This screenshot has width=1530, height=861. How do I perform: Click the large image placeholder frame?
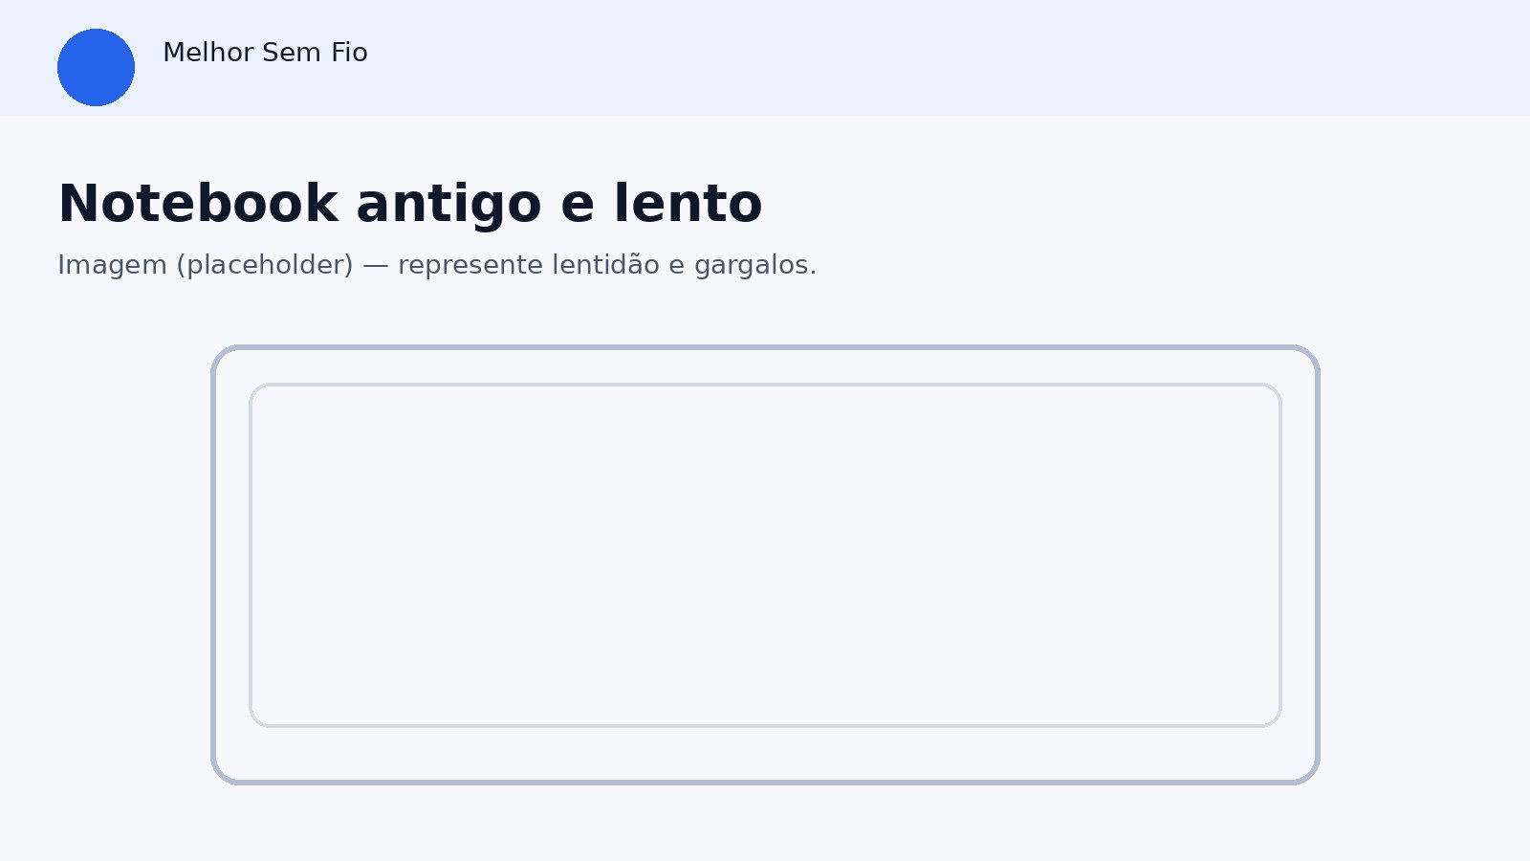765,564
